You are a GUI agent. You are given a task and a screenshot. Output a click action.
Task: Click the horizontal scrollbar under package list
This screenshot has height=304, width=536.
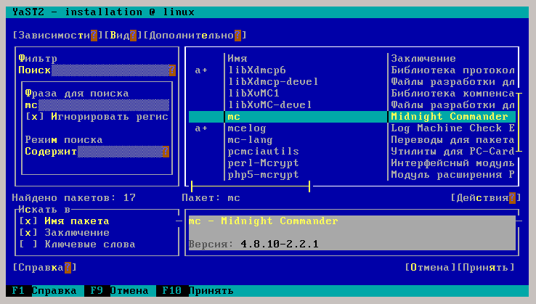(251, 186)
